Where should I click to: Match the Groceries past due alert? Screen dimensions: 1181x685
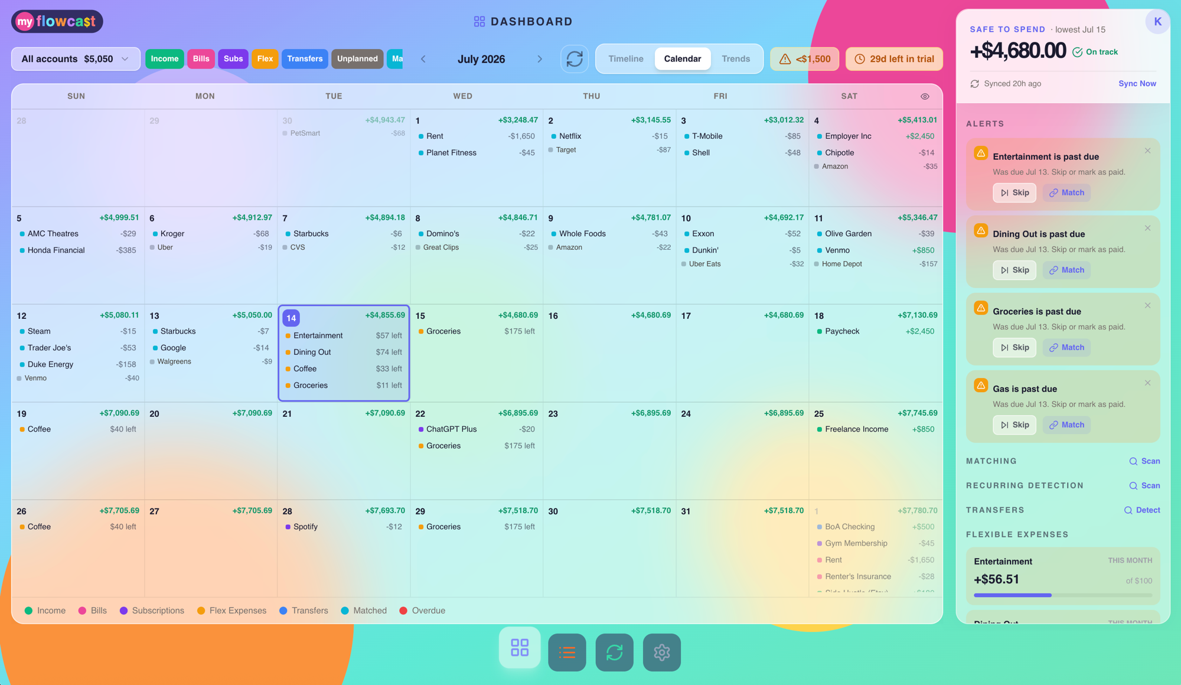coord(1066,347)
